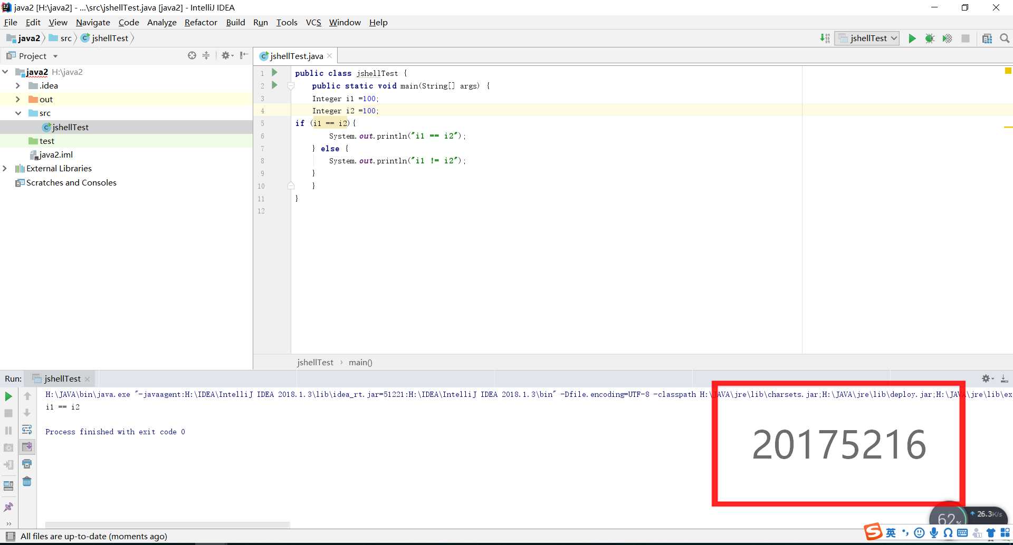Open Project panel gear settings

point(227,55)
